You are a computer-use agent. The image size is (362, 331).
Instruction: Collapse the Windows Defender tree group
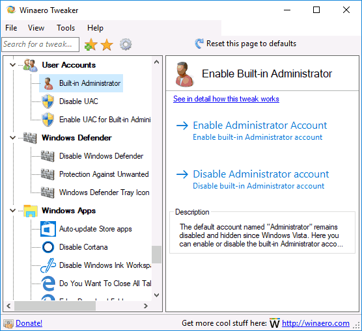[13, 138]
